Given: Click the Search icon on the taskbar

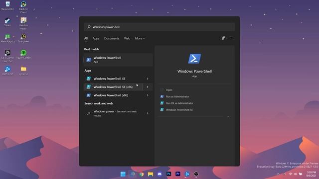Looking at the screenshot, I should (x=133, y=174).
